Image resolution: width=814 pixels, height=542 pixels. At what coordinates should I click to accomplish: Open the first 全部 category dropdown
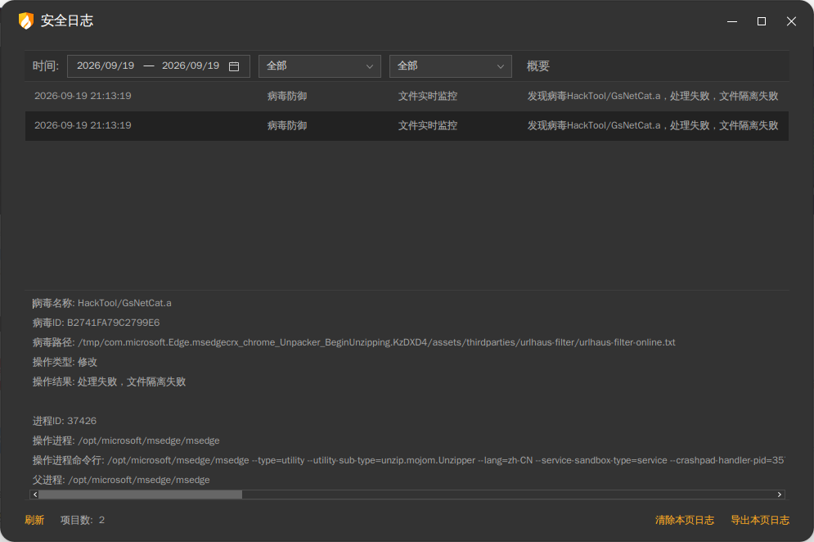point(320,66)
